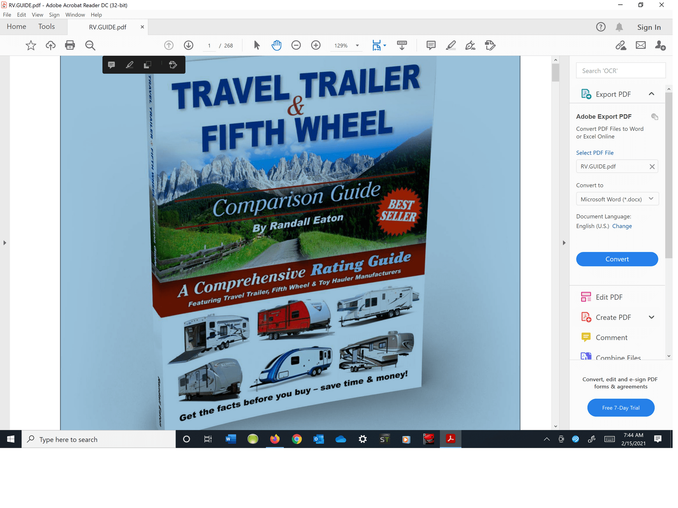The width and height of the screenshot is (678, 508).
Task: Click the read mode keyboard icon
Action: (x=402, y=45)
